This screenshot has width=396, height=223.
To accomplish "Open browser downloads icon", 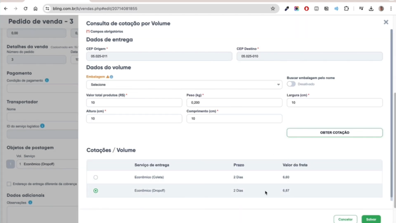I will click(371, 9).
